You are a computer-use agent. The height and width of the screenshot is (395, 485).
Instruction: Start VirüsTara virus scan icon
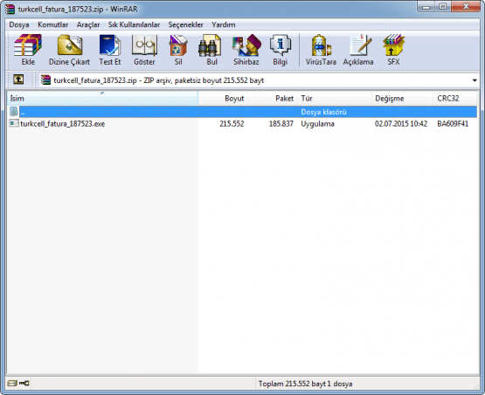[321, 45]
